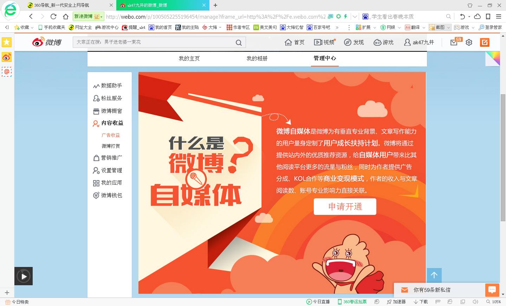
Task: Open the 发现 discover page
Action: coord(354,42)
